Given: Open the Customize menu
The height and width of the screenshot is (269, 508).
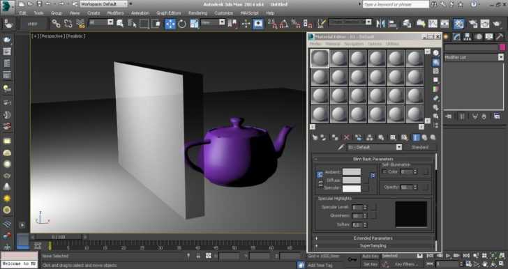Looking at the screenshot, I should point(223,13).
